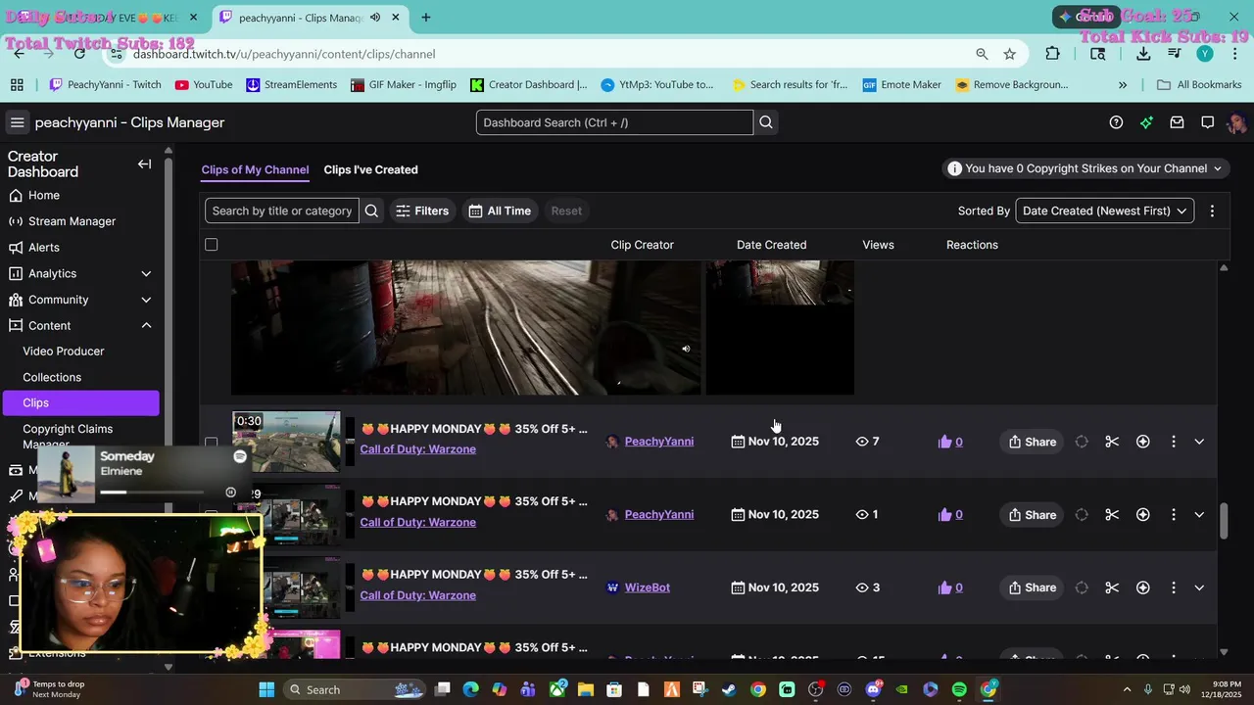Expand details chevron on 7-view clip row
1254x705 pixels.
pyautogui.click(x=1199, y=442)
